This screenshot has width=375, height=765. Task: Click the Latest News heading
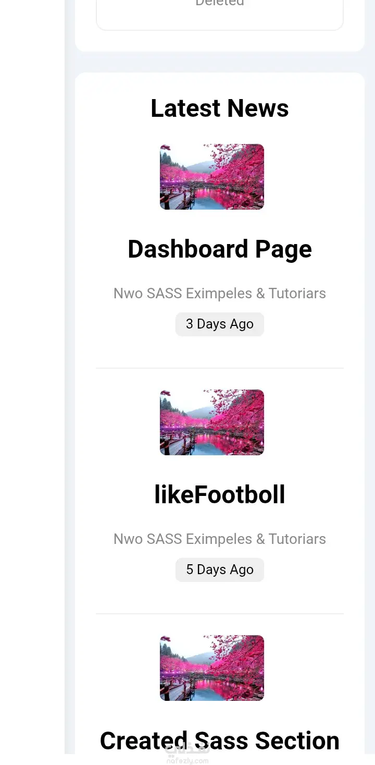[x=220, y=108]
